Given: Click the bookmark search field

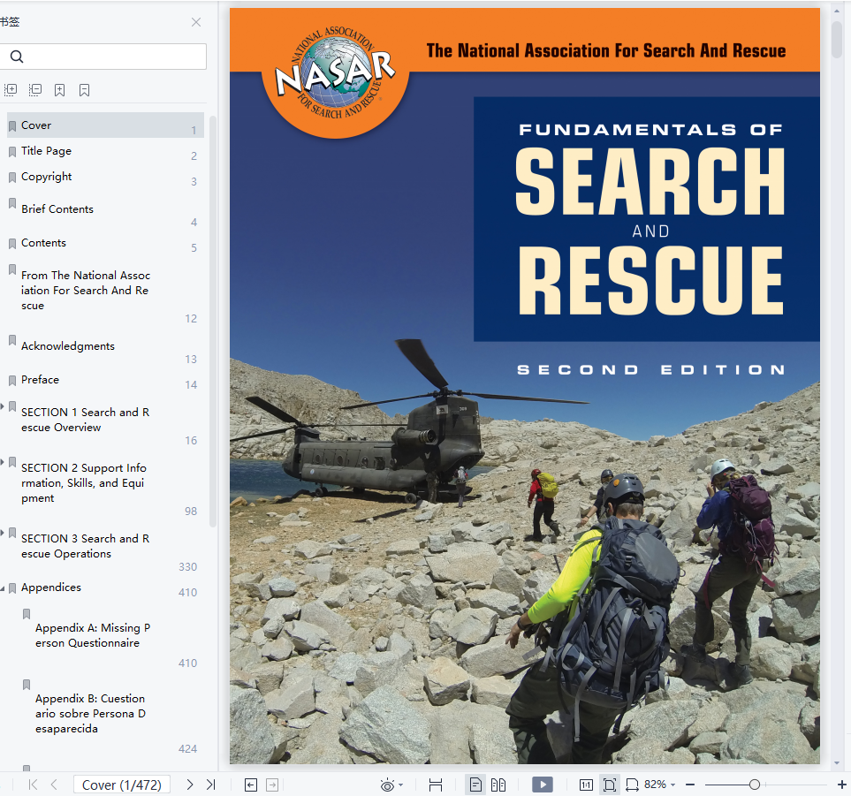Looking at the screenshot, I should point(103,57).
